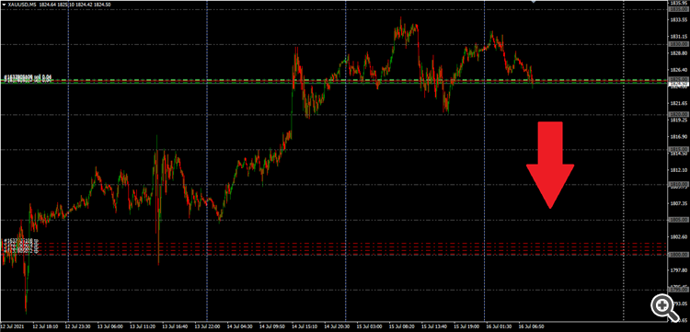Click the XAUUSD,M5 chart title text

coord(23,4)
